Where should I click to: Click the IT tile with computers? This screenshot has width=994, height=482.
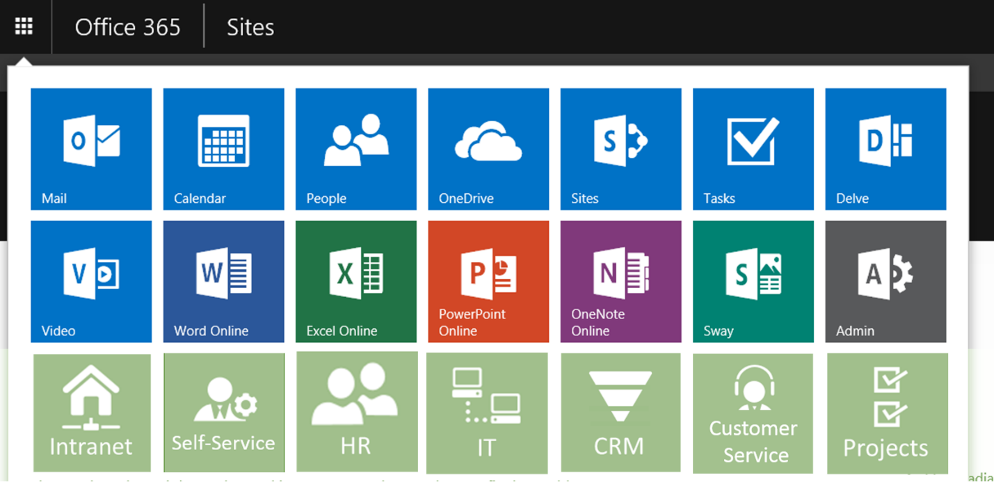click(x=487, y=413)
